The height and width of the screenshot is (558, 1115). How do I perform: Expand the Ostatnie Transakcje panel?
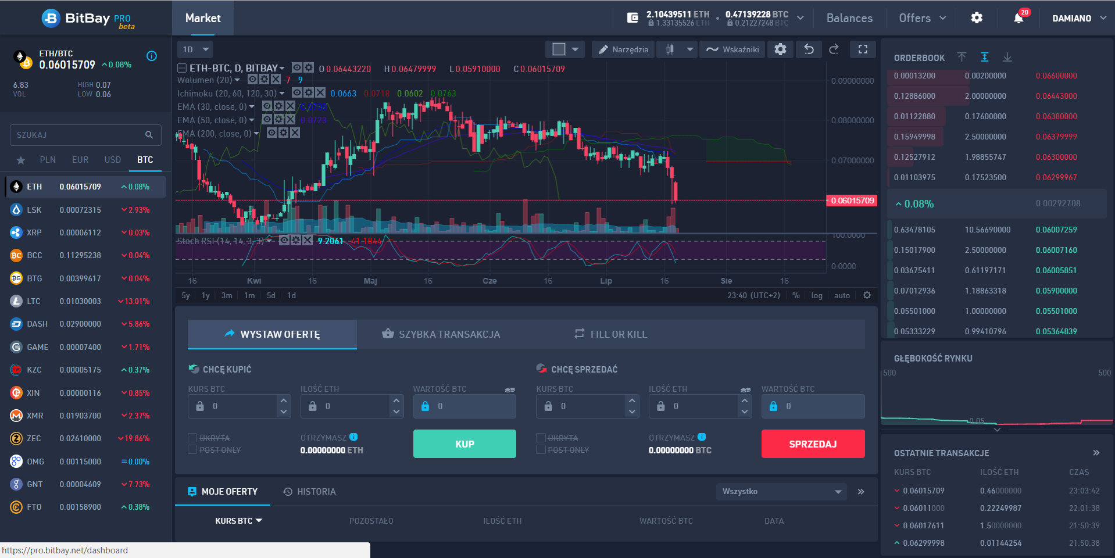pos(1096,453)
